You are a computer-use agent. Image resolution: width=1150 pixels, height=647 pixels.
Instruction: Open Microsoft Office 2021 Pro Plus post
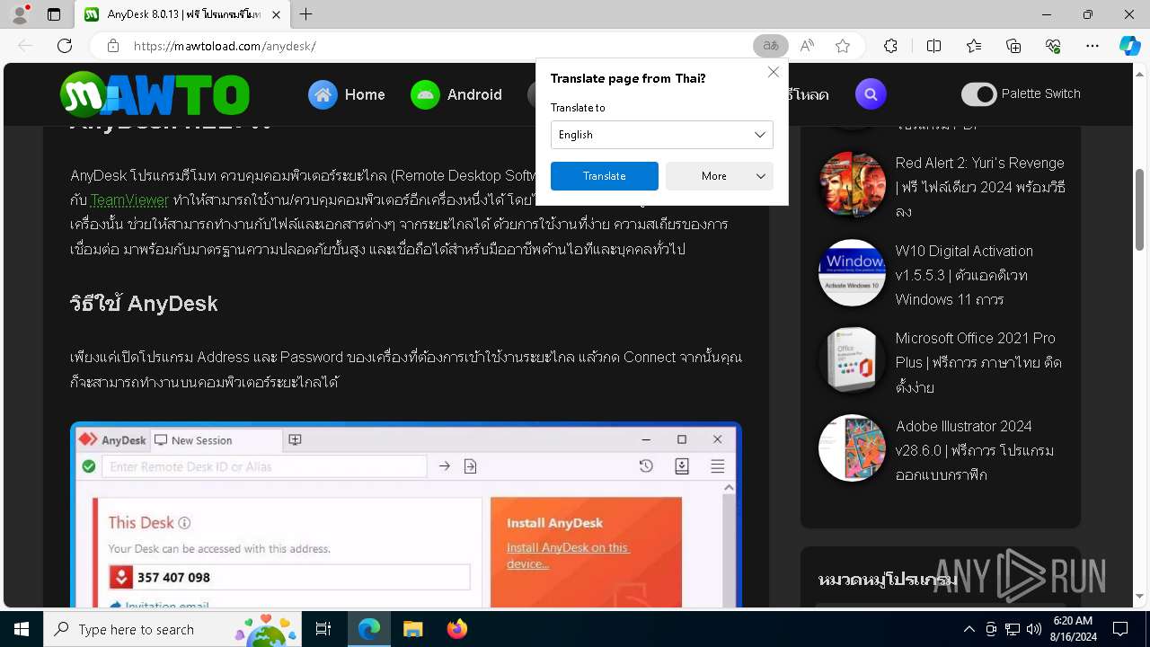pos(978,362)
